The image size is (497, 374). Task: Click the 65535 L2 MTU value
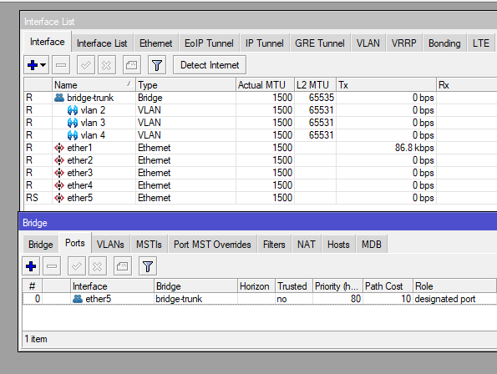point(322,98)
